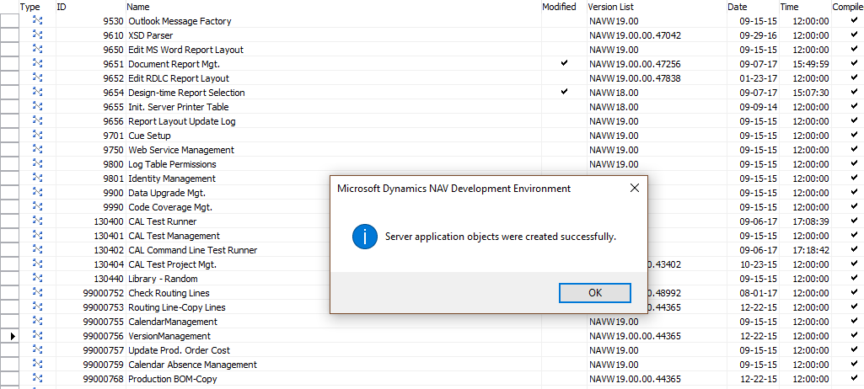
Task: Click codeunit icon for Check Routing Lines
Action: pyautogui.click(x=37, y=293)
